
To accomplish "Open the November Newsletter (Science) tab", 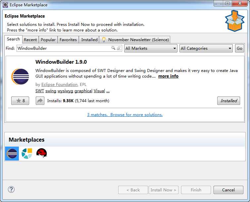I will [x=135, y=39].
